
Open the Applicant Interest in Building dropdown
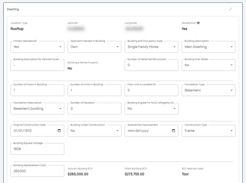click(117, 46)
